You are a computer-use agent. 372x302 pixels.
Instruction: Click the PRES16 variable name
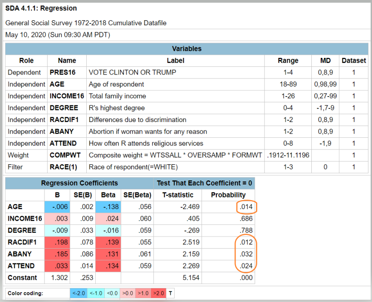coord(62,72)
